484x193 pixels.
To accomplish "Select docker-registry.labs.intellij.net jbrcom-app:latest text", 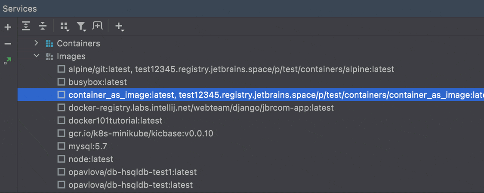I will click(x=201, y=108).
